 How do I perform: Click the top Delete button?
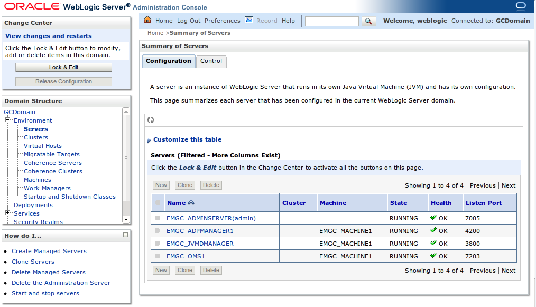[x=211, y=185]
